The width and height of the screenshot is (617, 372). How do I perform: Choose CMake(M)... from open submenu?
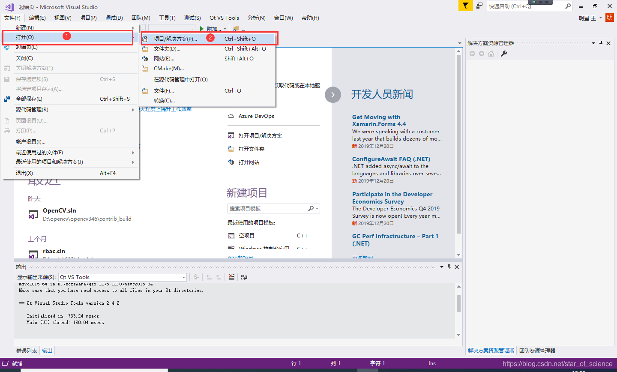tap(207, 69)
